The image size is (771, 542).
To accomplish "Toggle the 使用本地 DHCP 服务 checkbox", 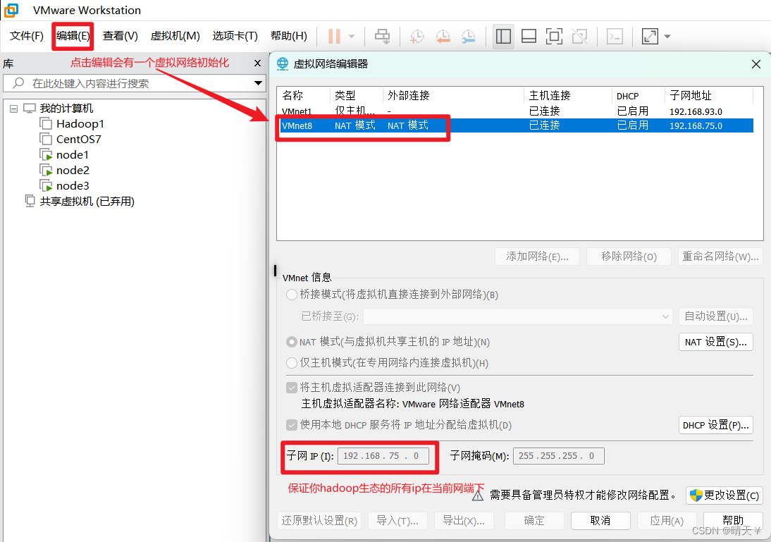I will point(292,425).
